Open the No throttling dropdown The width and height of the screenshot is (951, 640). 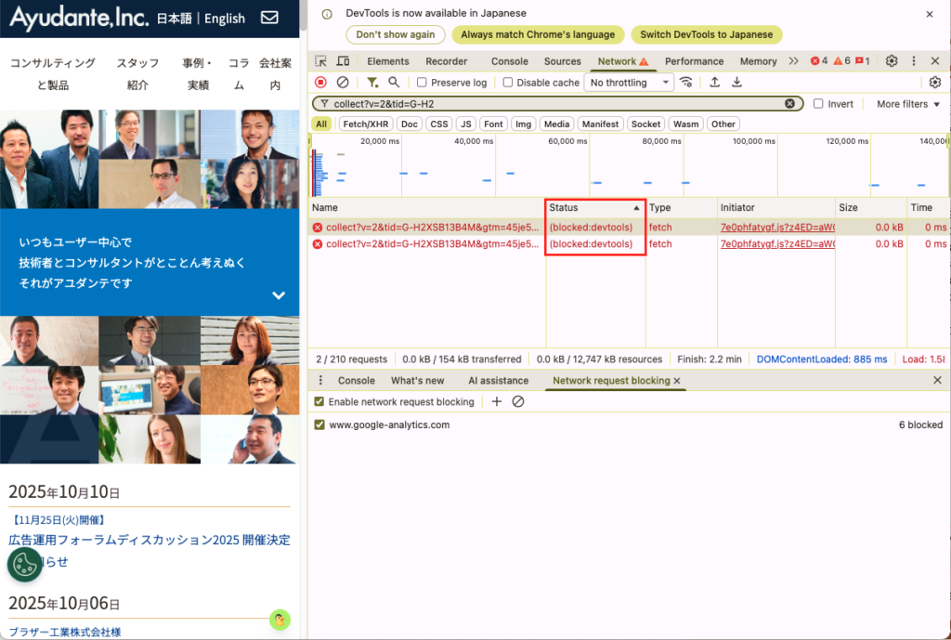(630, 83)
